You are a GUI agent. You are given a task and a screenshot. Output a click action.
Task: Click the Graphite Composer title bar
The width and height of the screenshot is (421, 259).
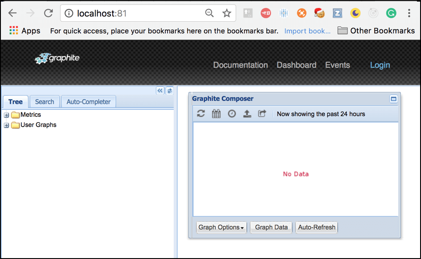click(x=294, y=99)
